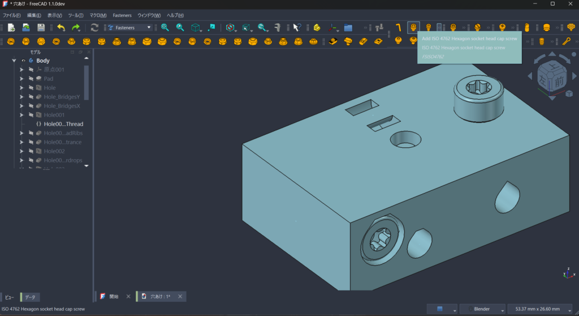Click the Fit selection zoom icon

click(x=180, y=28)
